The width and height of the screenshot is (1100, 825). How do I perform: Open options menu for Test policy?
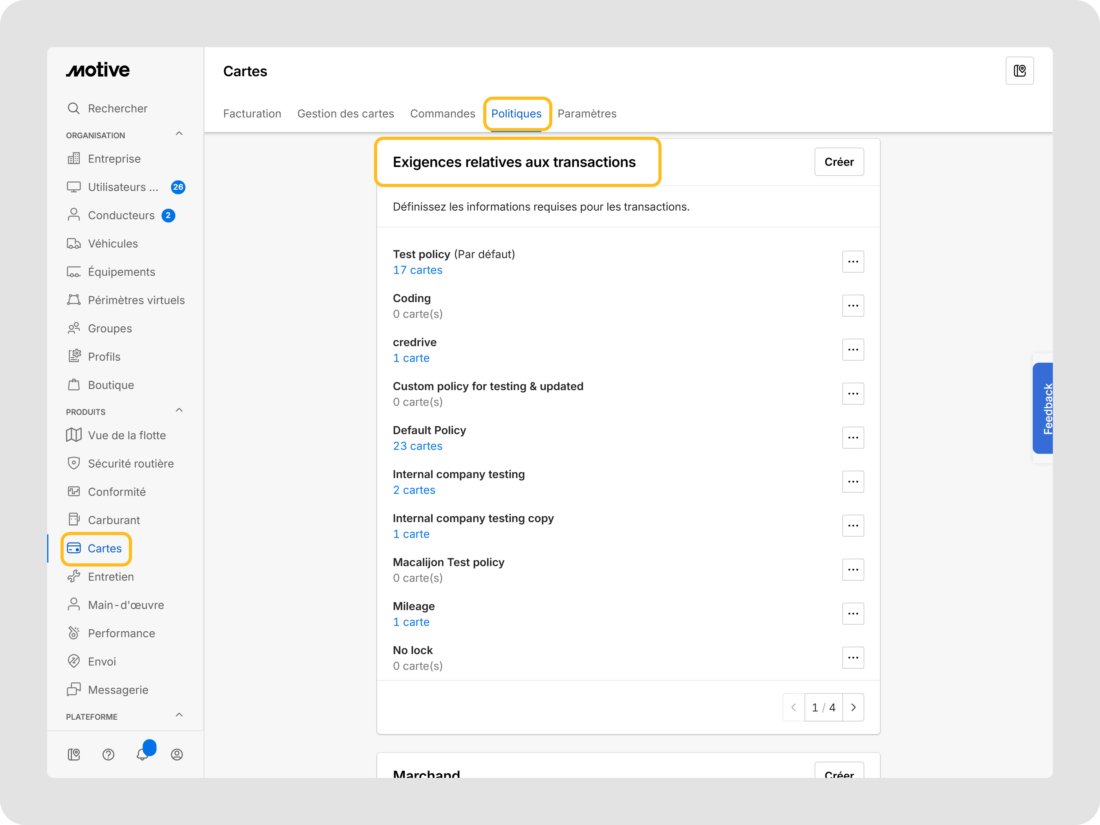coord(853,262)
